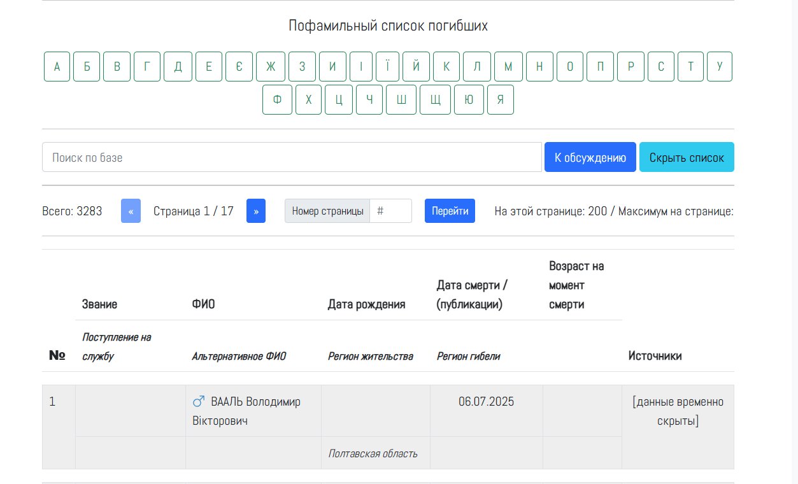The height and width of the screenshot is (484, 798).
Task: Filter surnames by letter А
Action: (x=57, y=67)
